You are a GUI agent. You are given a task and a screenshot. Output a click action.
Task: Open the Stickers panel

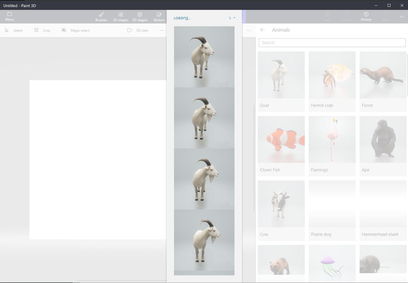coord(159,17)
